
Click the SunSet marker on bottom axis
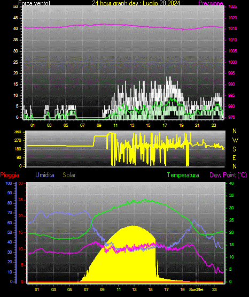pos(196,290)
